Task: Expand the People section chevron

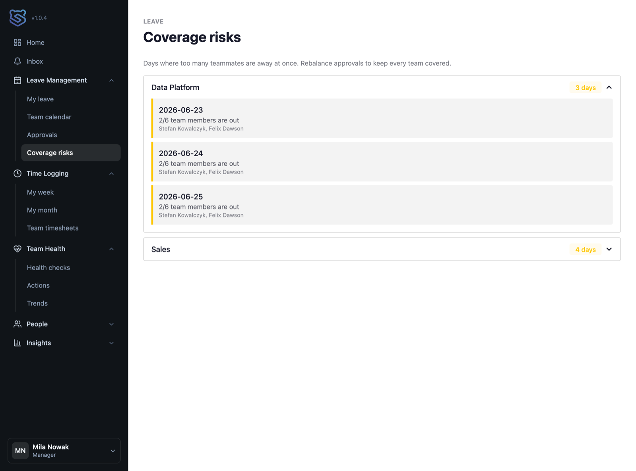Action: point(112,324)
